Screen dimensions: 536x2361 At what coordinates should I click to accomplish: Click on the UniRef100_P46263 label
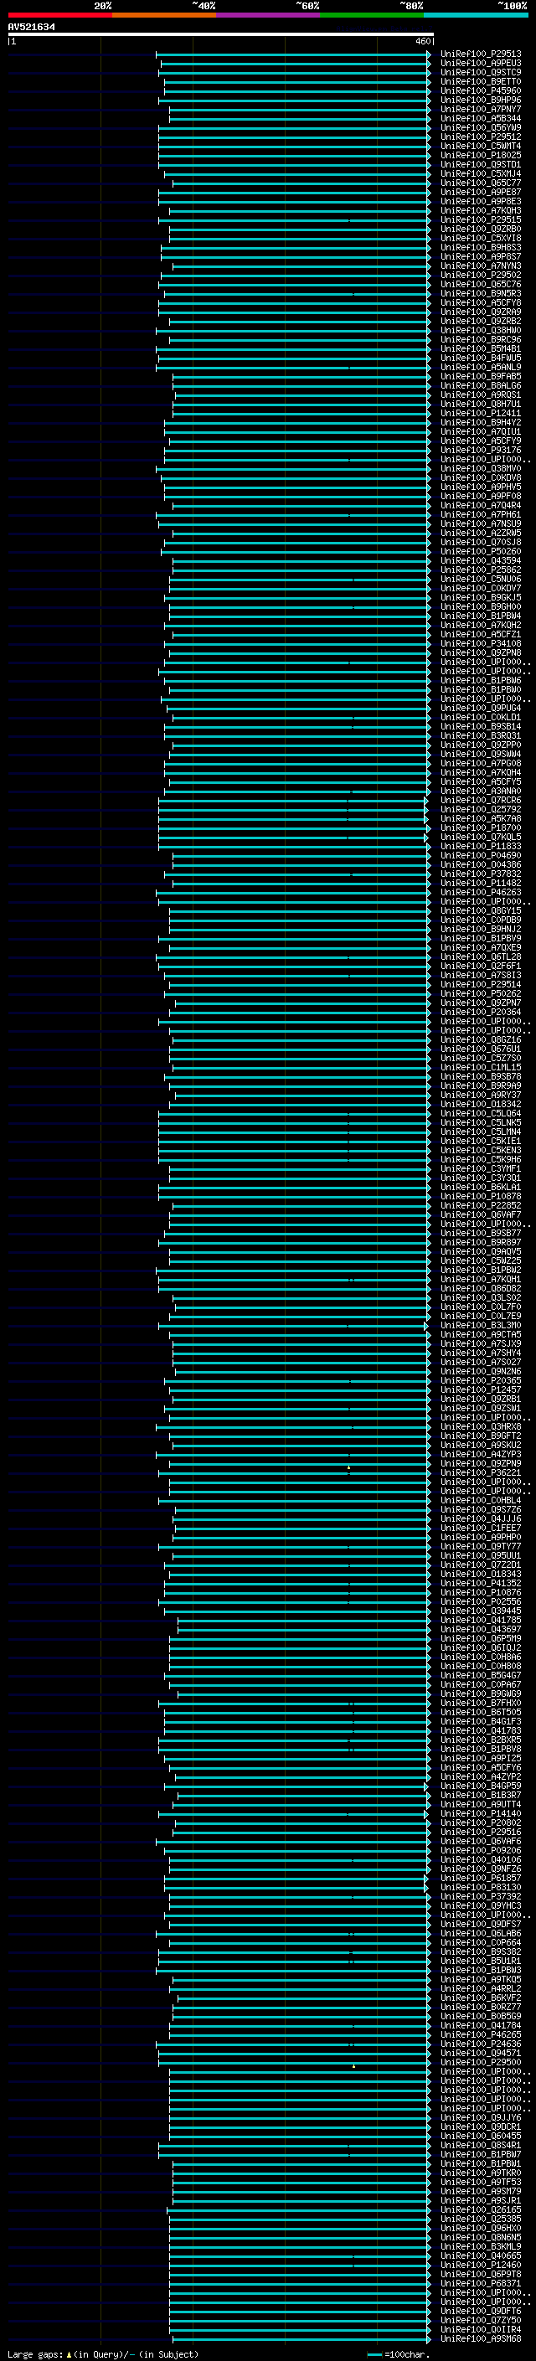(x=480, y=892)
